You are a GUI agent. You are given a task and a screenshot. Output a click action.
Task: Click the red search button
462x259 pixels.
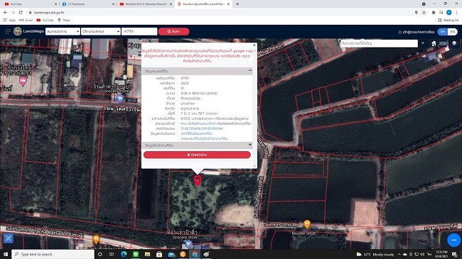click(174, 31)
